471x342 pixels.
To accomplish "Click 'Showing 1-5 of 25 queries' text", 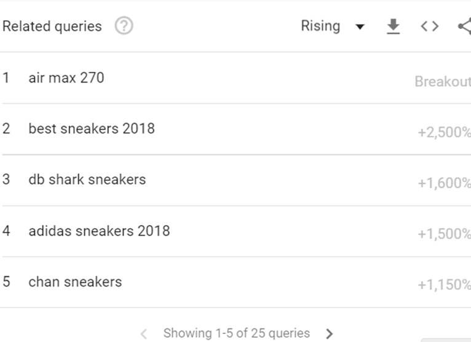I will click(237, 333).
